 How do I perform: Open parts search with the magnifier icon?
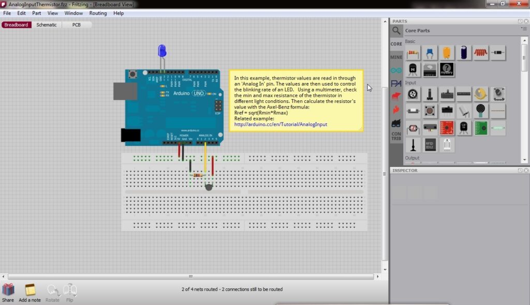tap(395, 30)
